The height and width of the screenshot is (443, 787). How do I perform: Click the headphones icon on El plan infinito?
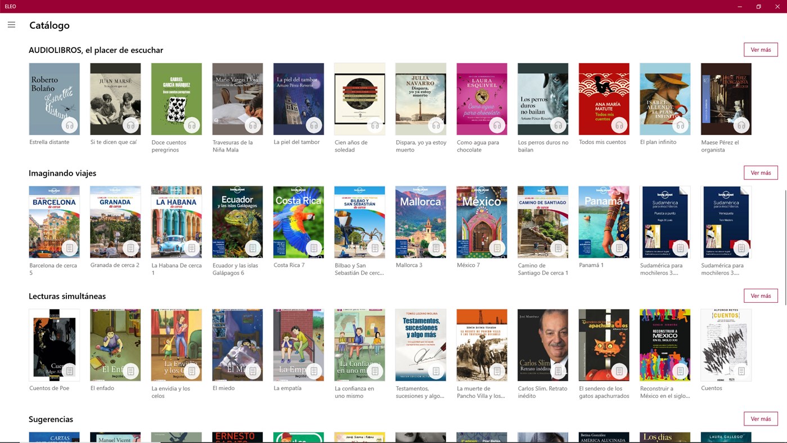coord(681,125)
